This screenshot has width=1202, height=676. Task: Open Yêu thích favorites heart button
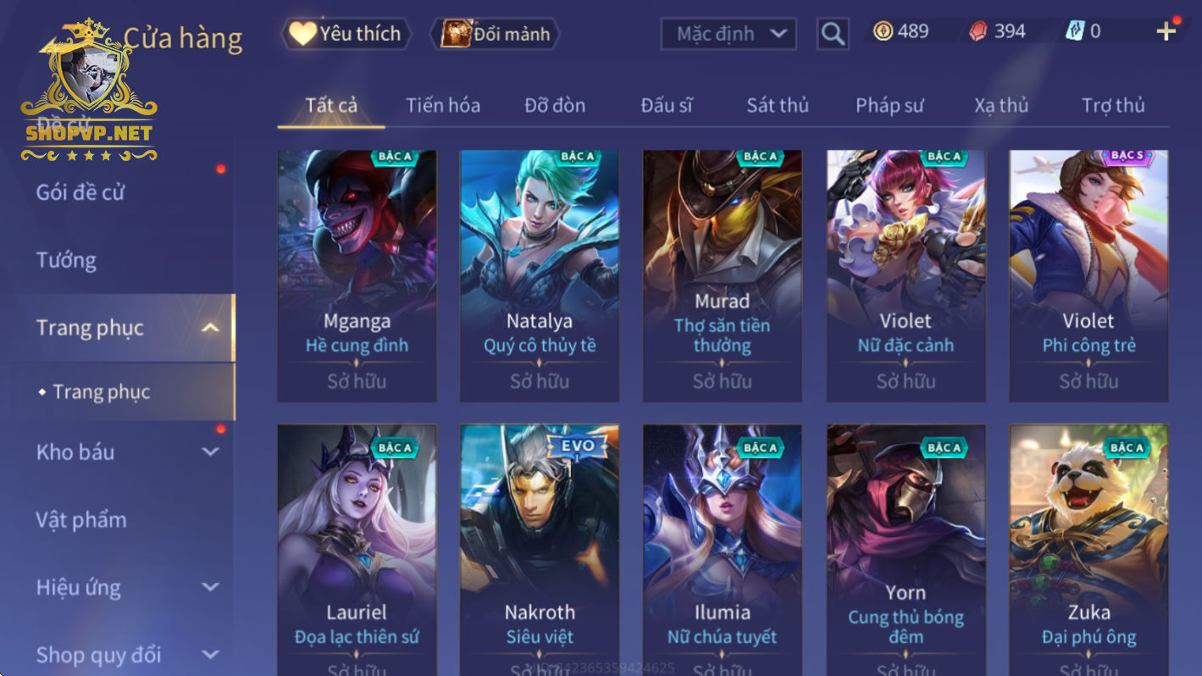[346, 34]
